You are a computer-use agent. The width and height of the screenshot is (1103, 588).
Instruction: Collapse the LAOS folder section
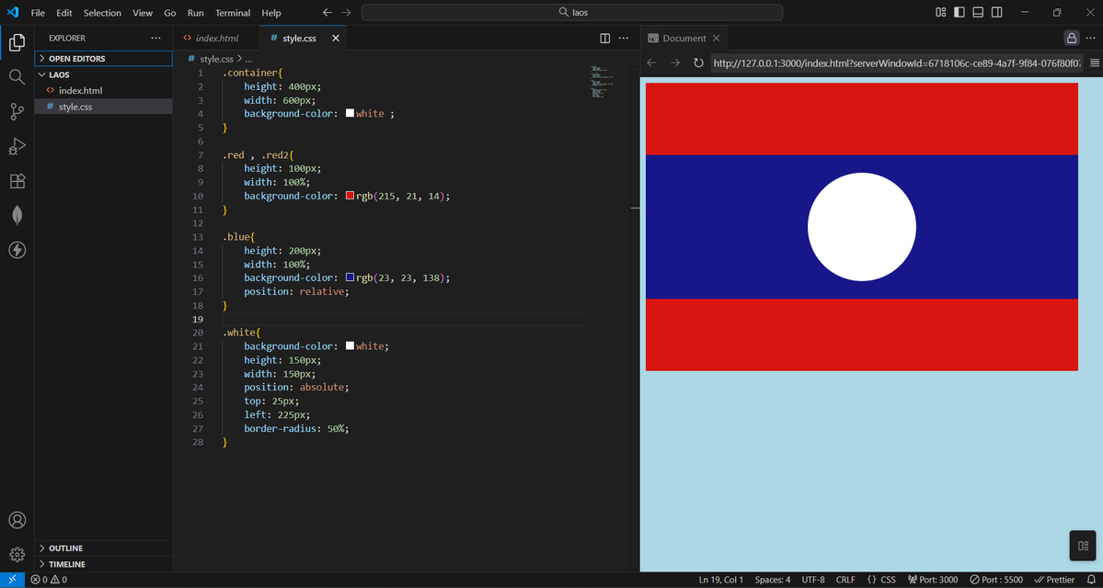pos(103,74)
